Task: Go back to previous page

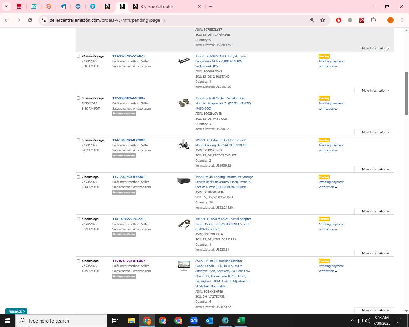Action: pos(7,20)
